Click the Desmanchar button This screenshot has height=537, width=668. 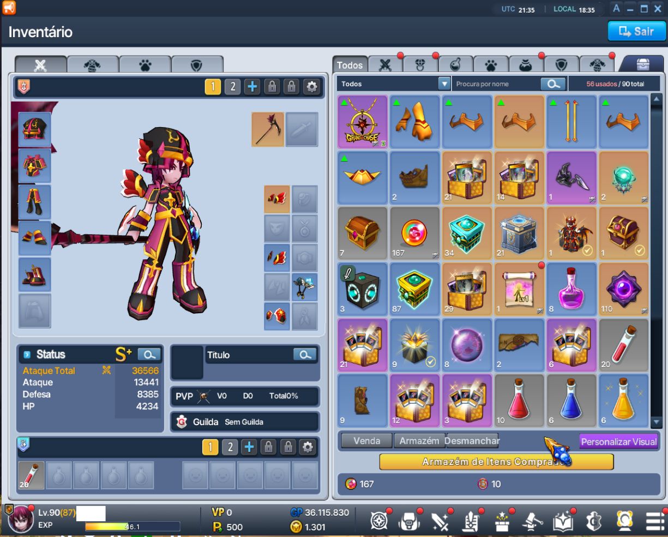(x=472, y=441)
